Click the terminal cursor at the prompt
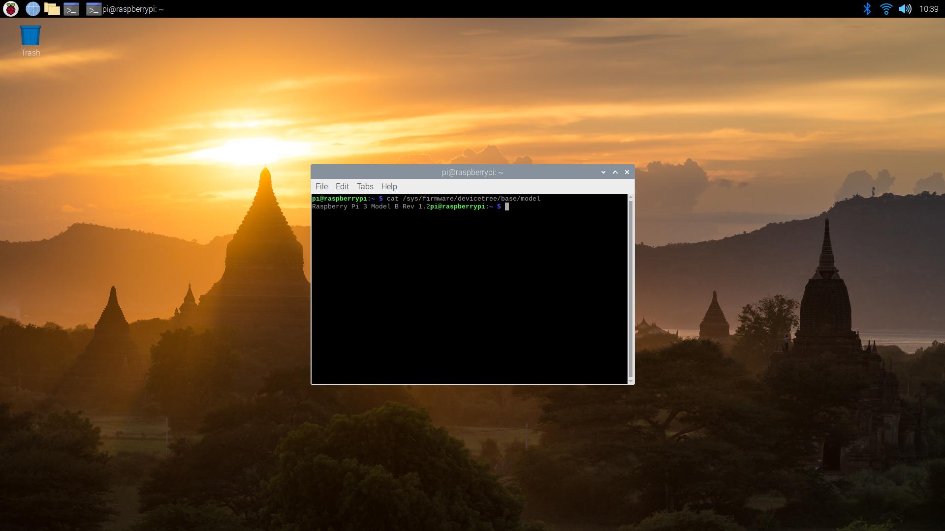This screenshot has height=531, width=945. tap(507, 206)
